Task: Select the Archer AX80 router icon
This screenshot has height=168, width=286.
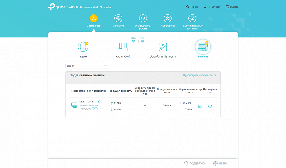Action: [x=123, y=47]
